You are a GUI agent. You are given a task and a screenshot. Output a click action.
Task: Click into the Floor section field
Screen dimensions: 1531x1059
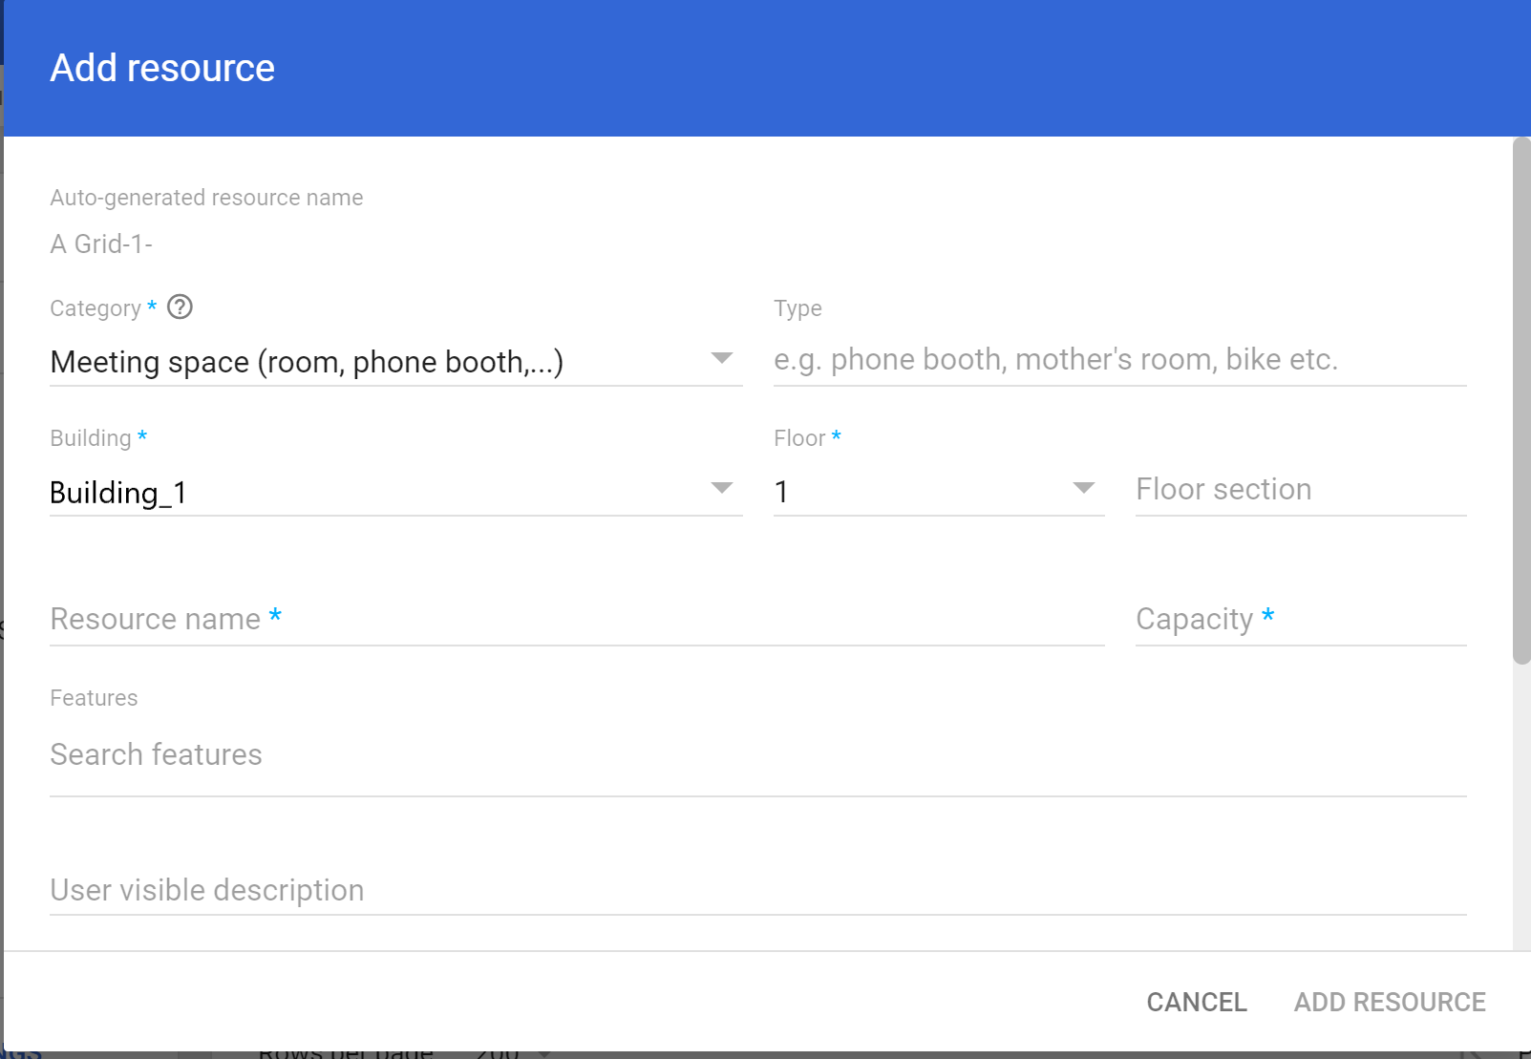click(x=1300, y=490)
